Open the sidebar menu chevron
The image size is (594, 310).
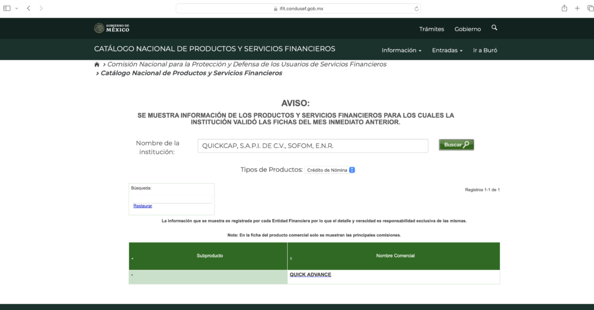[x=16, y=8]
